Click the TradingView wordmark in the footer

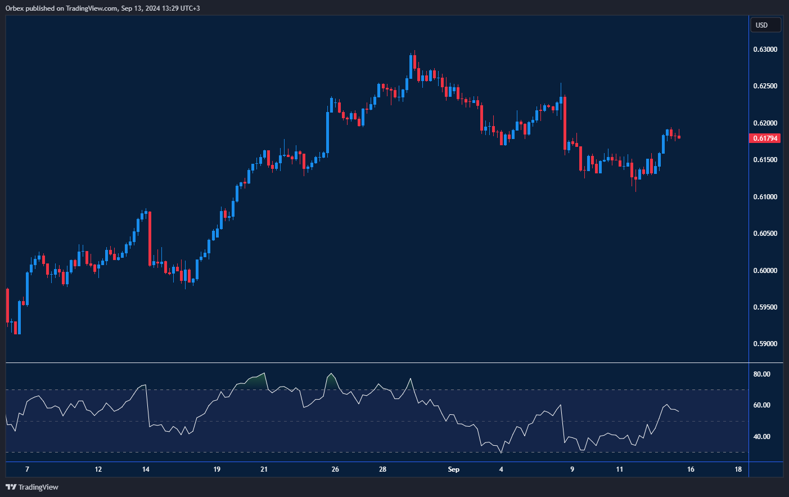coord(38,487)
